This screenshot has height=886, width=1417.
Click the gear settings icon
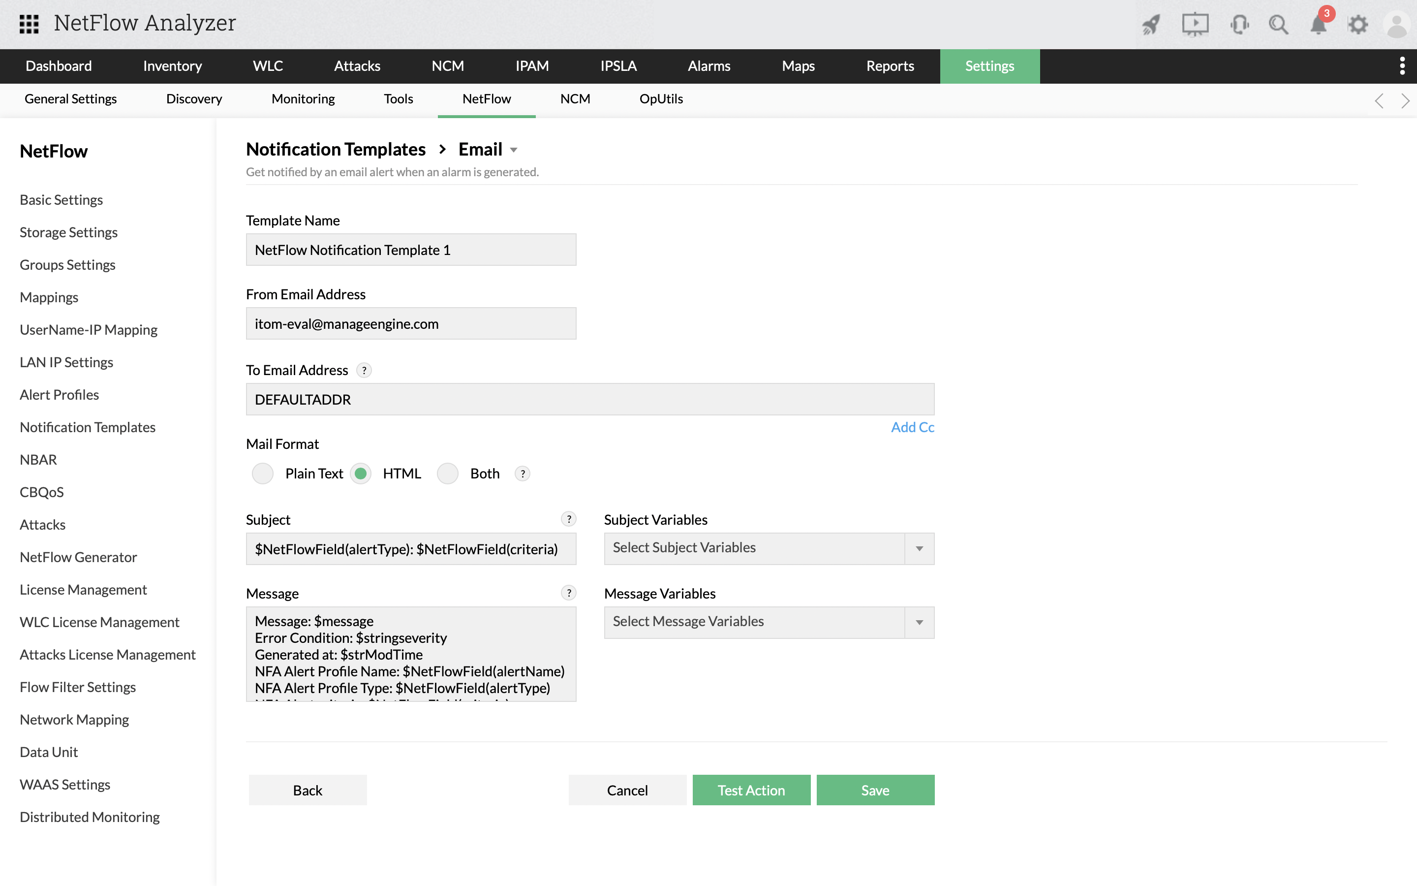click(1358, 25)
